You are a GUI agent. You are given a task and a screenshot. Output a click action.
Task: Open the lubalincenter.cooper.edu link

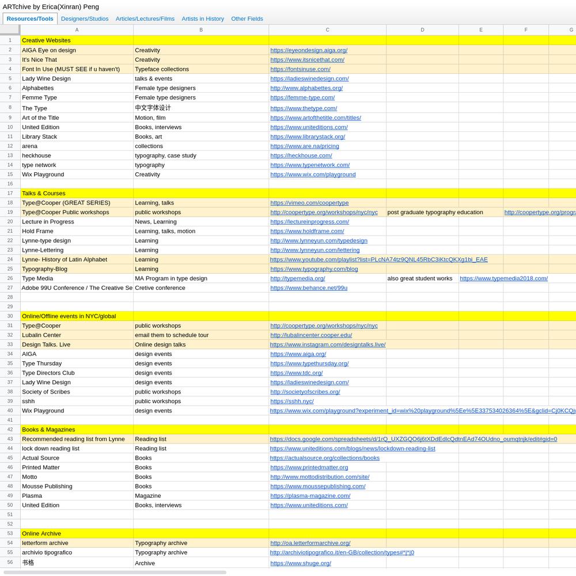pyautogui.click(x=311, y=335)
